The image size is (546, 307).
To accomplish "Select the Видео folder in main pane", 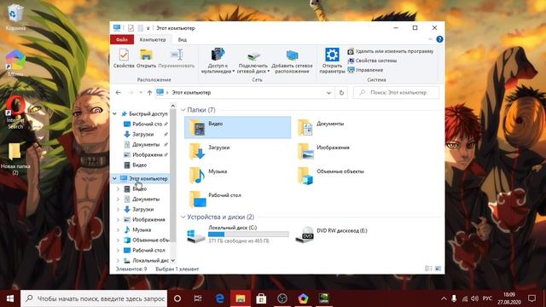I will point(237,127).
